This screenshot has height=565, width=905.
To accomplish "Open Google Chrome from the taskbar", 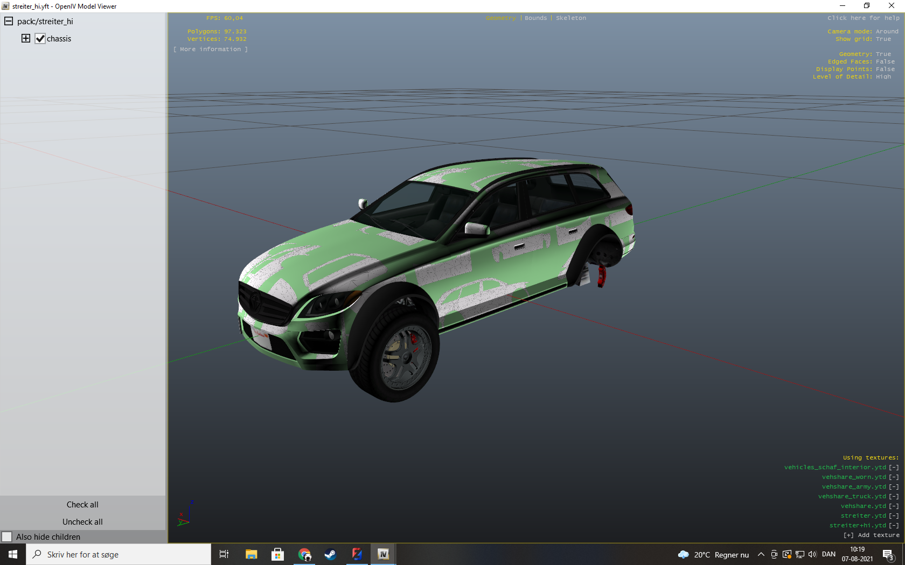I will [304, 554].
